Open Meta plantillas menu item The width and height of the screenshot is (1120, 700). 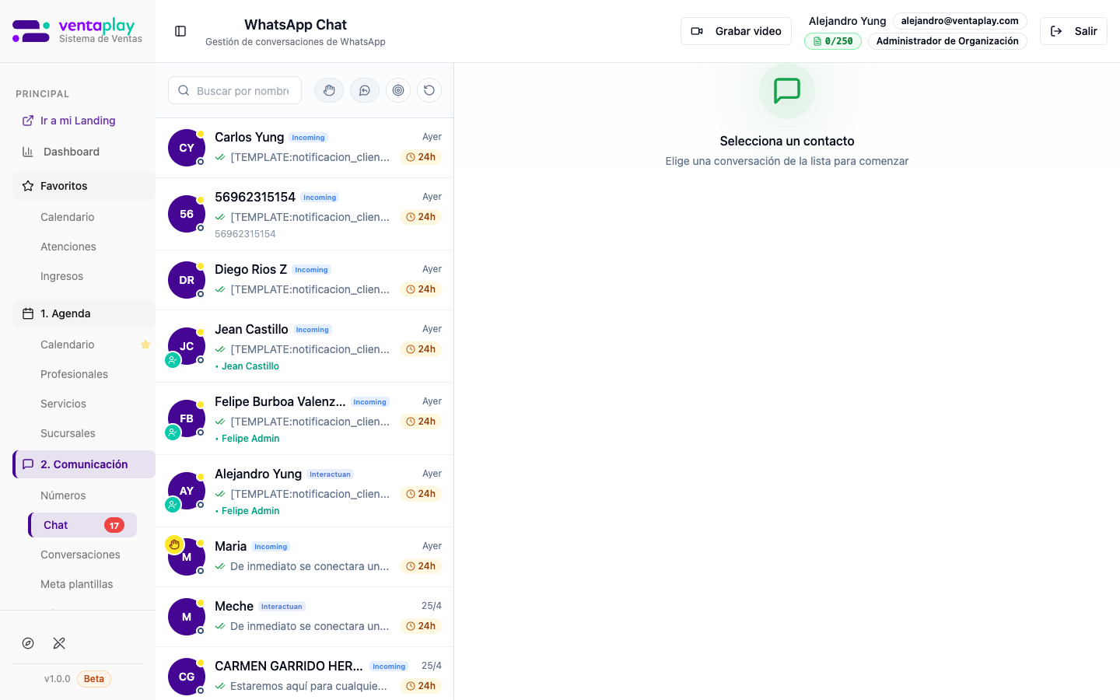pos(76,584)
